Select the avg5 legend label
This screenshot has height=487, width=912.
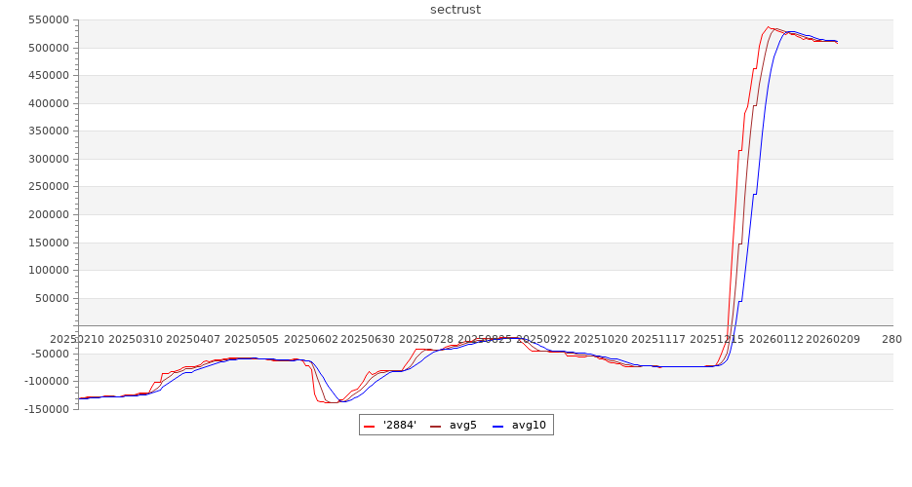click(x=462, y=426)
